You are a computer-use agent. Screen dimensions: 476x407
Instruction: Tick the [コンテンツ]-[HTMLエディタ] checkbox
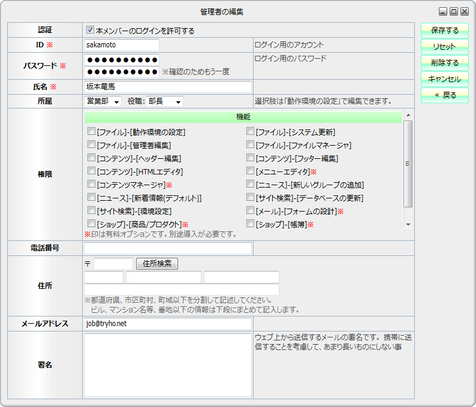(x=92, y=171)
